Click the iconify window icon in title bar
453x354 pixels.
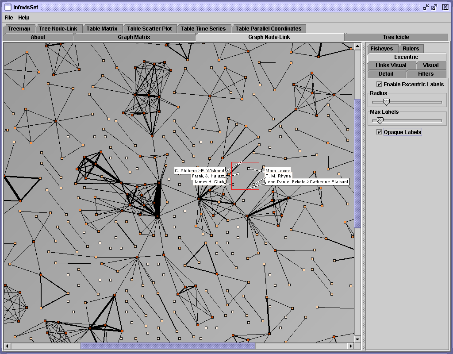pyautogui.click(x=426, y=7)
